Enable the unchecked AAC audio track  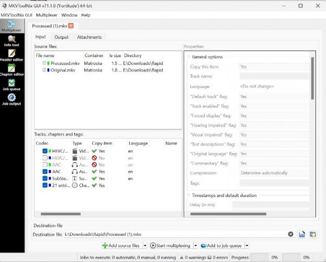(45, 165)
